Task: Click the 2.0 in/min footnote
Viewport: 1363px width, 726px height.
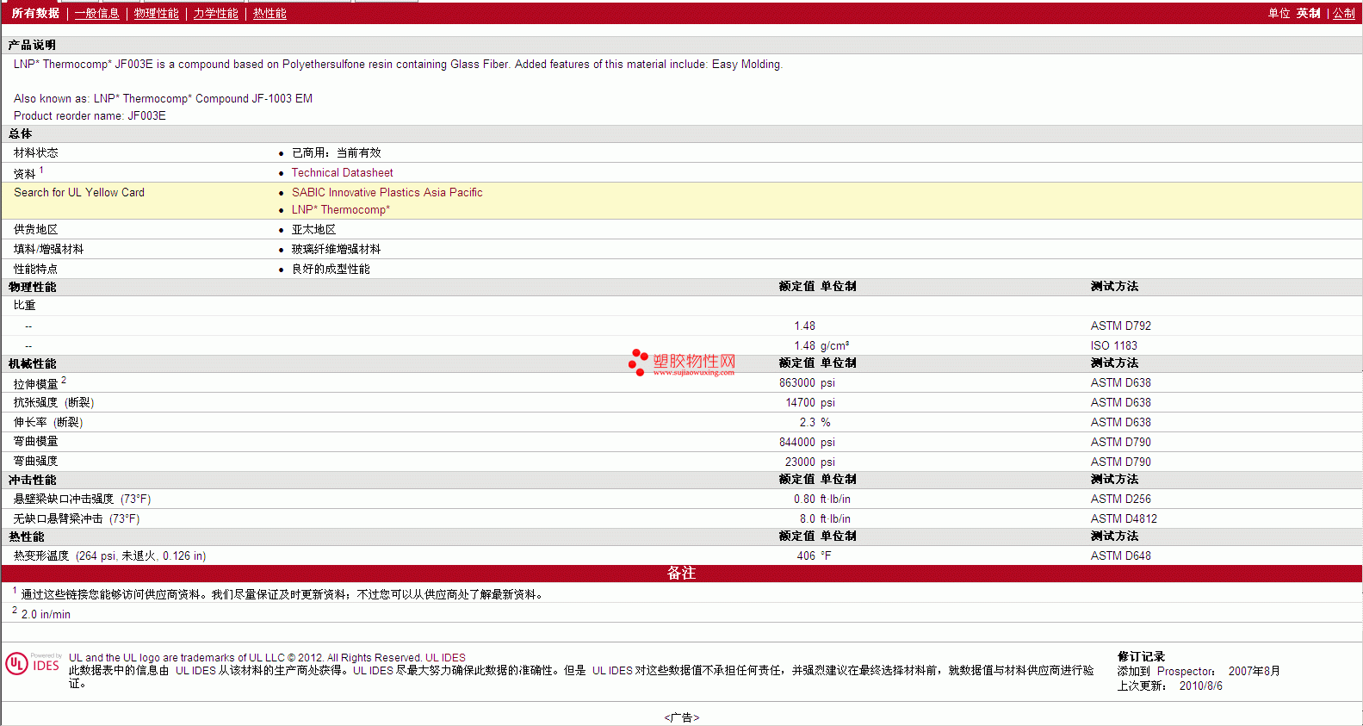Action: click(x=46, y=614)
